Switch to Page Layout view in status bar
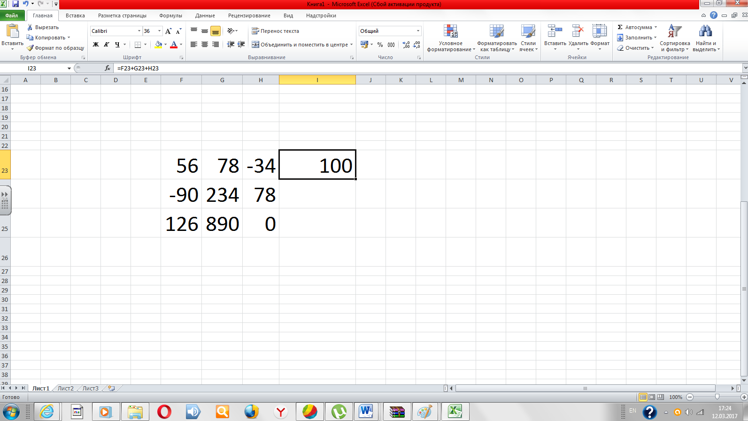748x421 pixels. point(652,397)
